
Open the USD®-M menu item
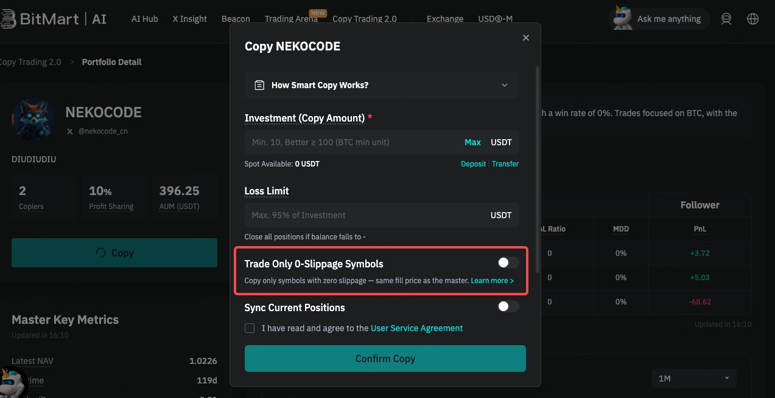[495, 19]
